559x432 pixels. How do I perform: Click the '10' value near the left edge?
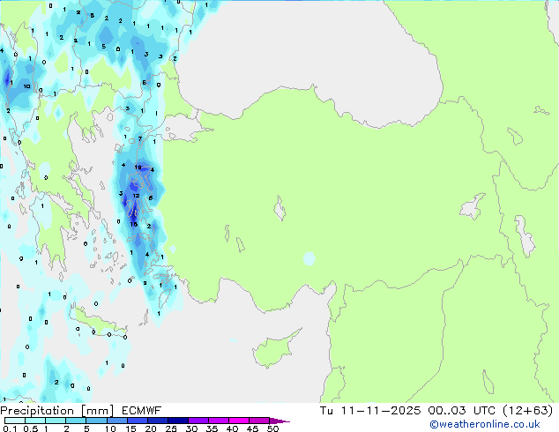[x=26, y=86]
